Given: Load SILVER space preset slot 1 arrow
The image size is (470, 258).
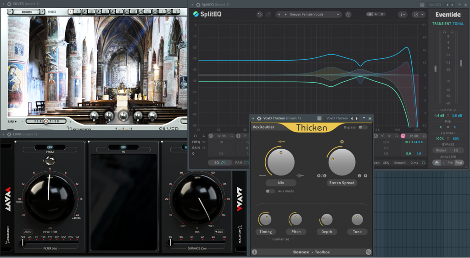Looking at the screenshot, I should coord(70,11).
